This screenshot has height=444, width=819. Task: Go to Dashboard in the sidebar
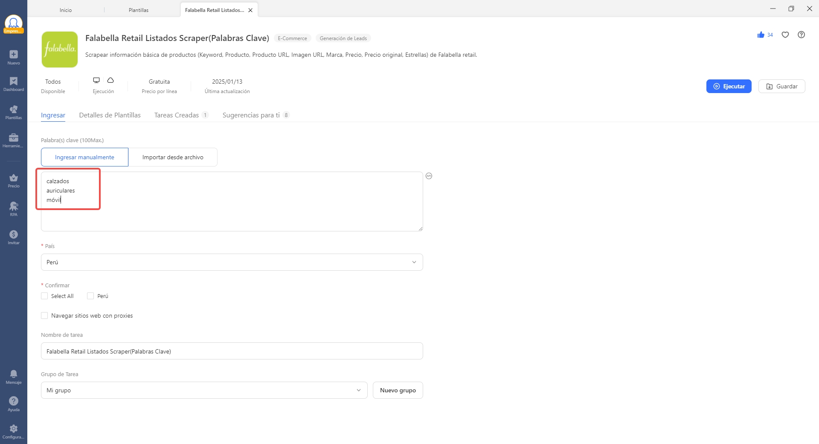click(14, 82)
